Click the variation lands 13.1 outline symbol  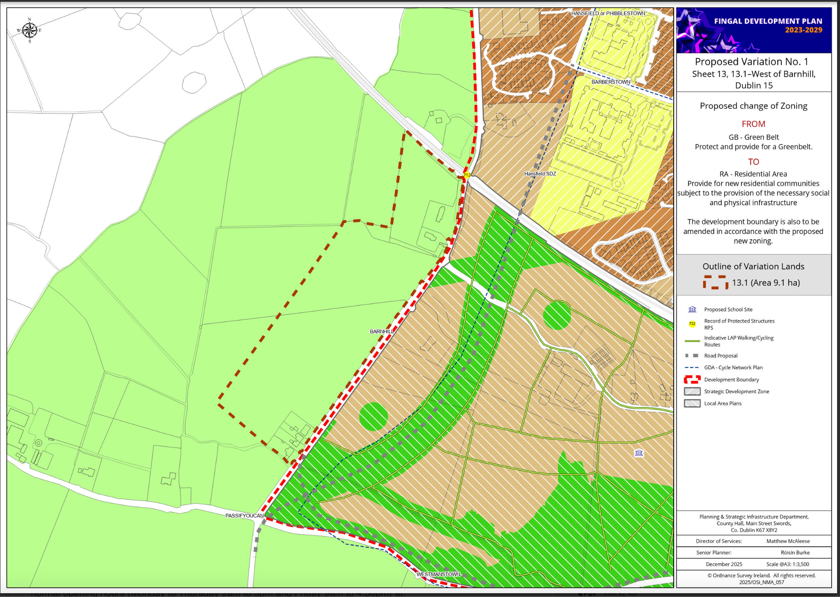(x=715, y=282)
